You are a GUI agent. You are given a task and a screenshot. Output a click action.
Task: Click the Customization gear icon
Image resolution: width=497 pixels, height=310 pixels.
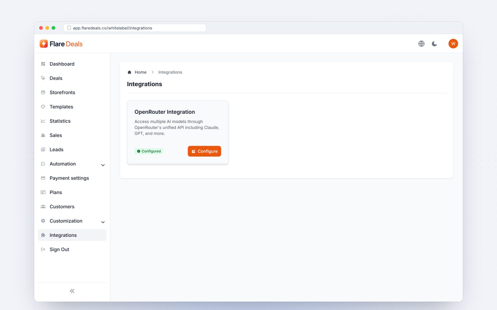[x=43, y=221]
